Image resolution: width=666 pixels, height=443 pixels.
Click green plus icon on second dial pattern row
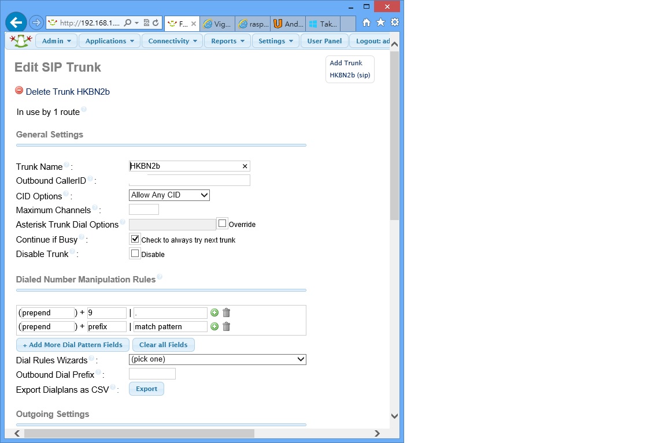214,326
